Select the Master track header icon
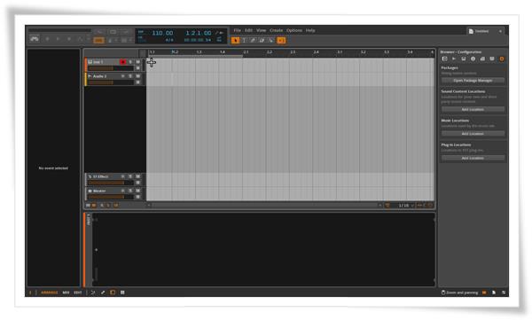532x320 pixels. pos(90,191)
